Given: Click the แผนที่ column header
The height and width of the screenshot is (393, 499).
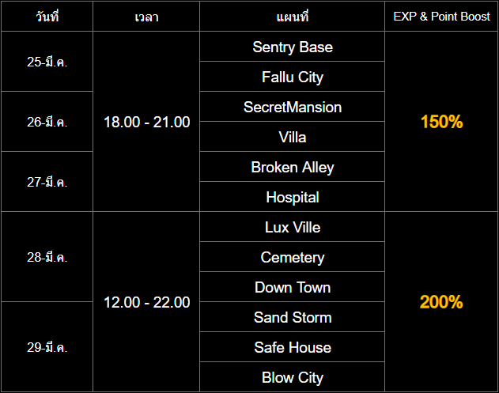Looking at the screenshot, I should pos(293,17).
